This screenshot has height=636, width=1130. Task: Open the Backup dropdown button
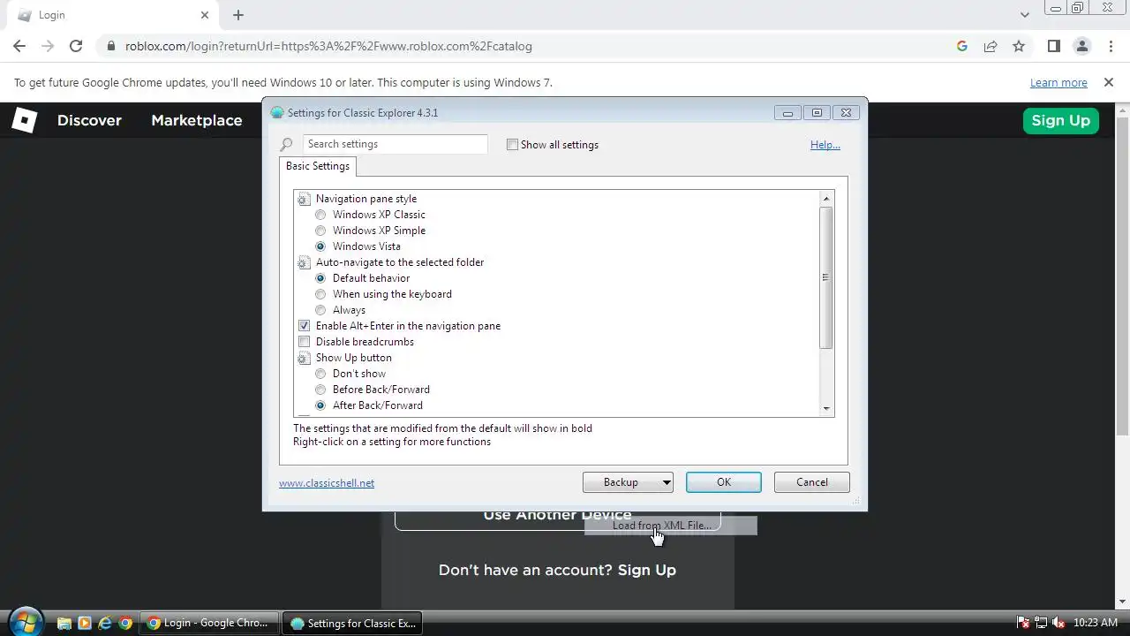click(629, 482)
